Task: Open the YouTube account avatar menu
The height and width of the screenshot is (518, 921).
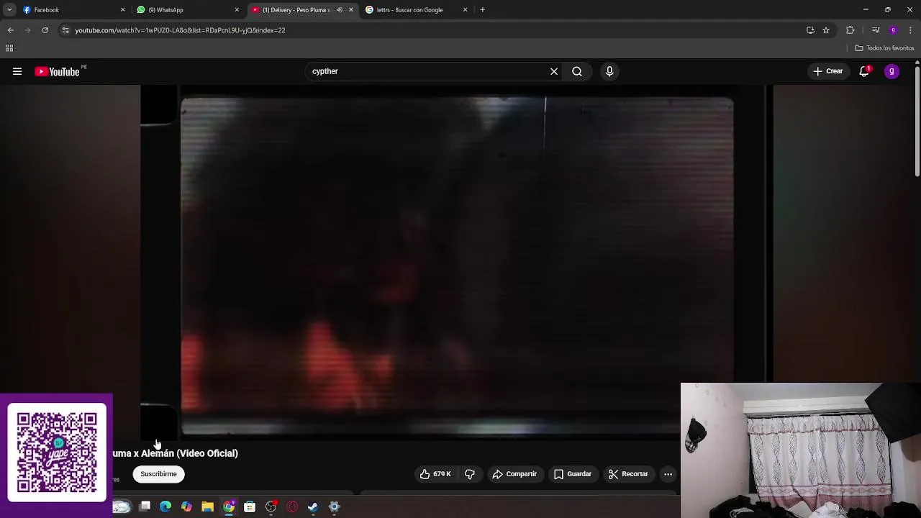Action: tap(891, 71)
